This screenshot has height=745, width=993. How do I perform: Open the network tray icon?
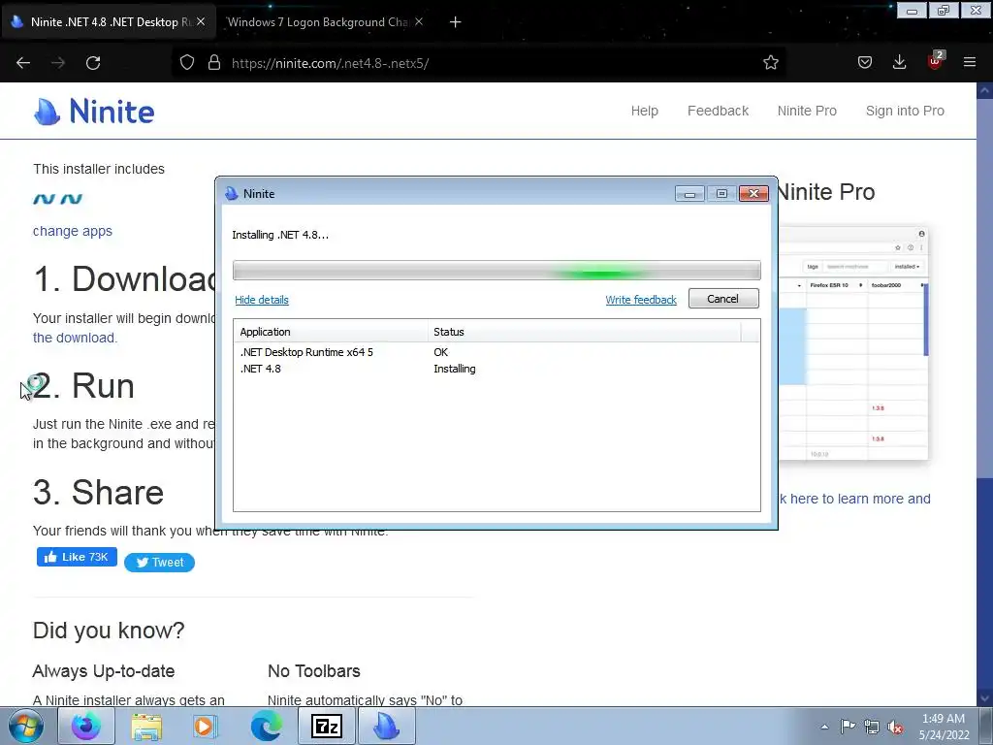pyautogui.click(x=872, y=727)
